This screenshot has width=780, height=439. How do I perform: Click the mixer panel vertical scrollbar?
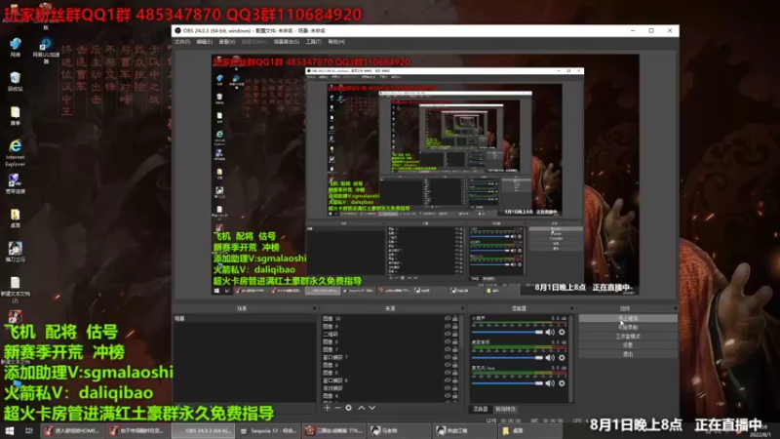[570, 358]
